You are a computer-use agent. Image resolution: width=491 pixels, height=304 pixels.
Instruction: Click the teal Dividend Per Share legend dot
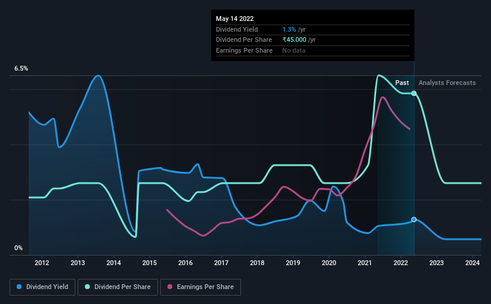tap(87, 287)
